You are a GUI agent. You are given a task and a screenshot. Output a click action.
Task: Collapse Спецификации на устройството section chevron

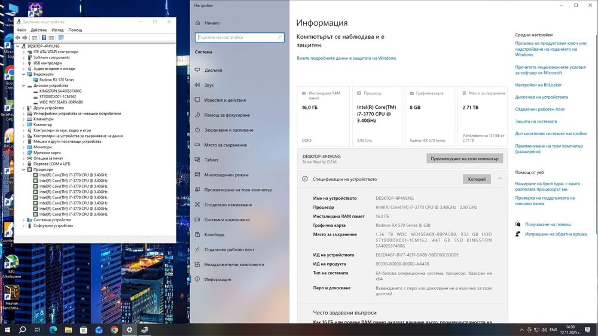(x=499, y=179)
